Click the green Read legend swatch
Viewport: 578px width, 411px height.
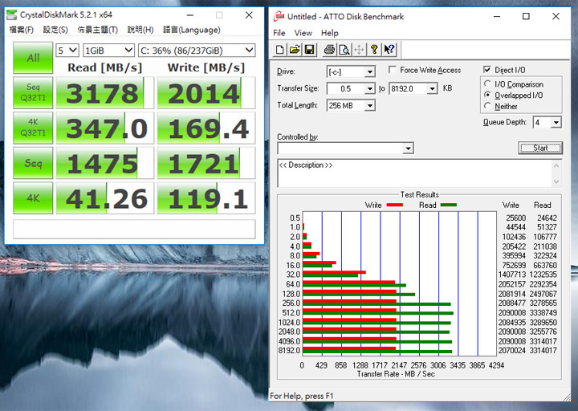coord(449,205)
